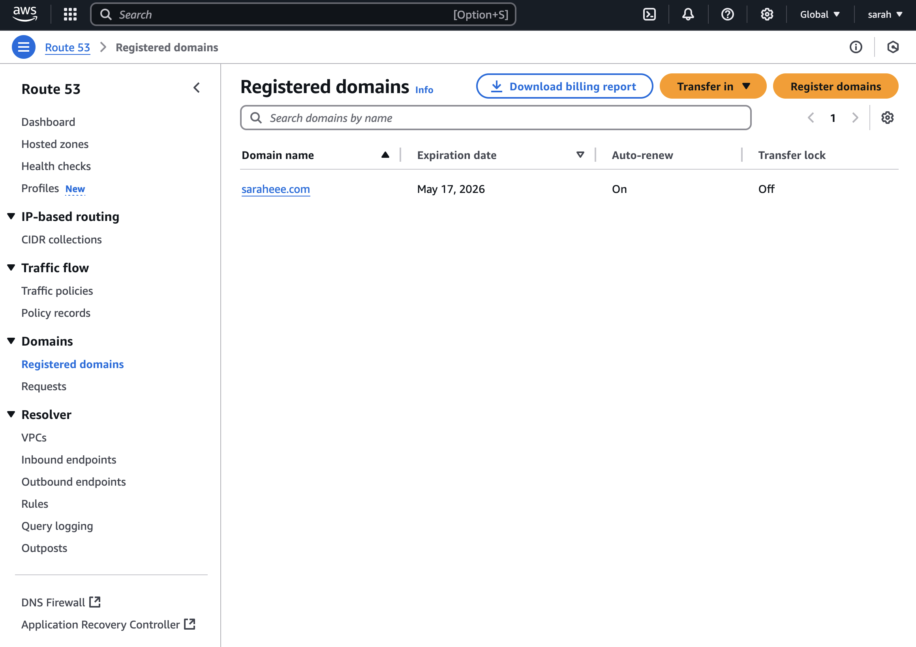Open table preferences gear icon
916x647 pixels.
pyautogui.click(x=887, y=118)
